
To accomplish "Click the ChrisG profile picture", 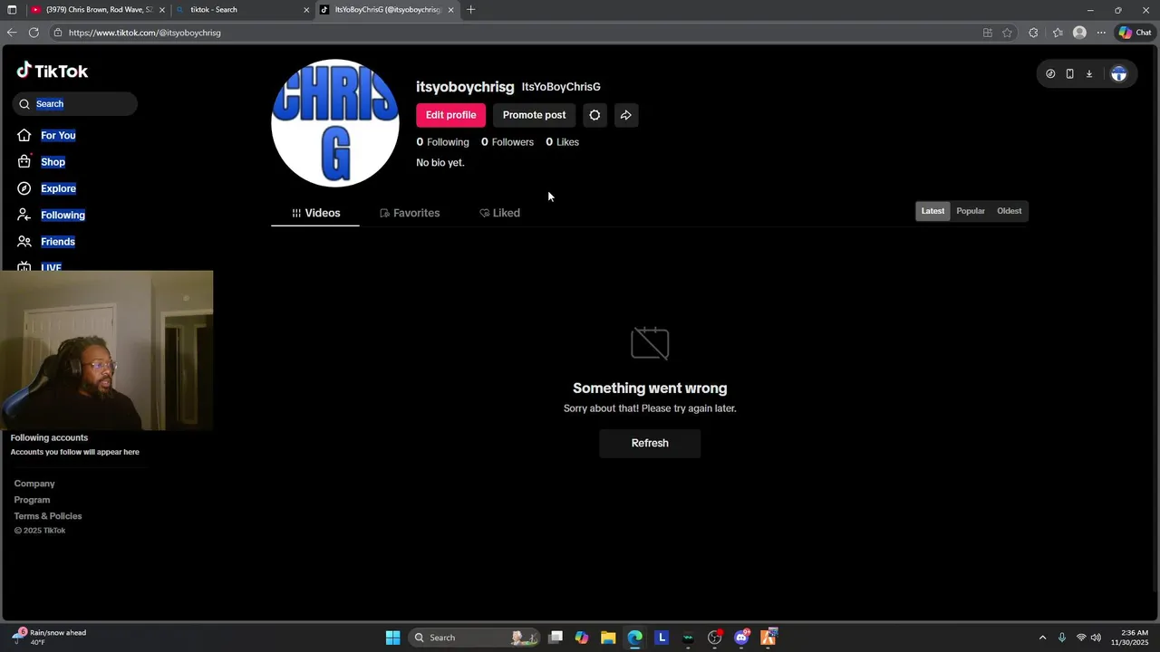I will coord(335,123).
